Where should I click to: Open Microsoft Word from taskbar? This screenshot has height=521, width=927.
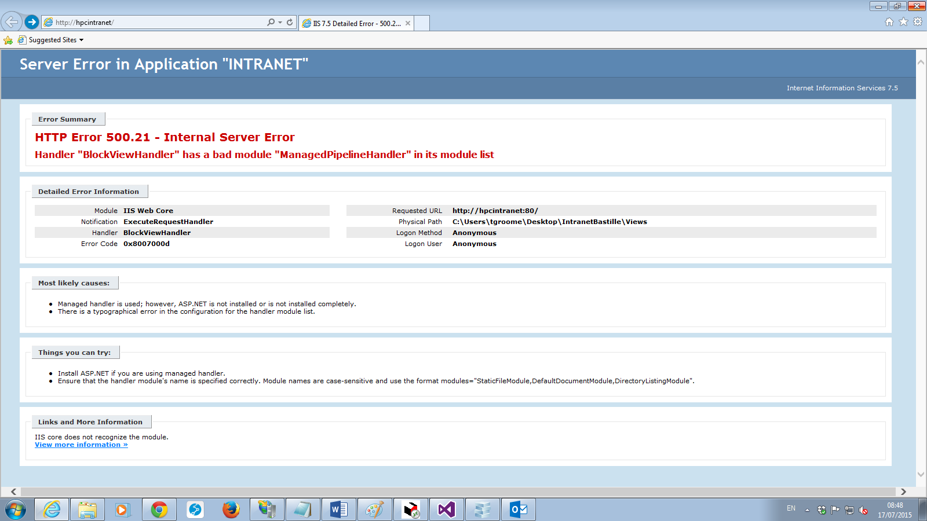pyautogui.click(x=339, y=509)
